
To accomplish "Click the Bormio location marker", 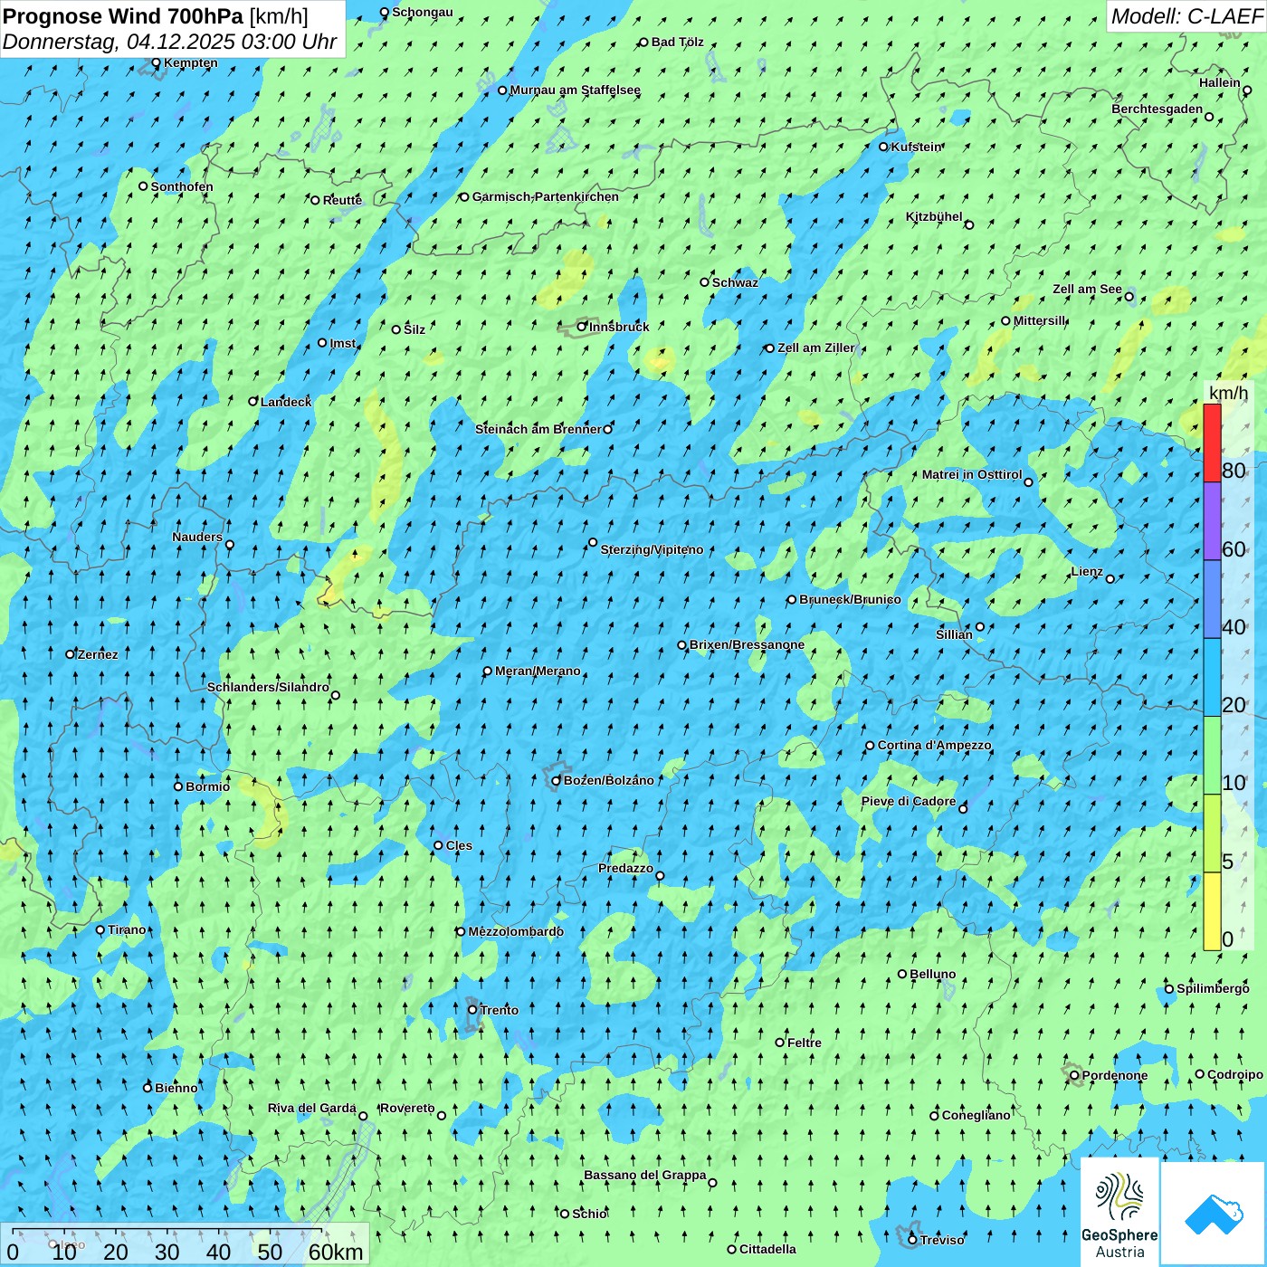I will (x=178, y=786).
